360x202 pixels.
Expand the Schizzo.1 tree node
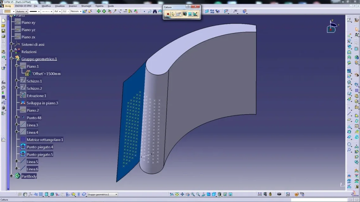[x=17, y=80]
